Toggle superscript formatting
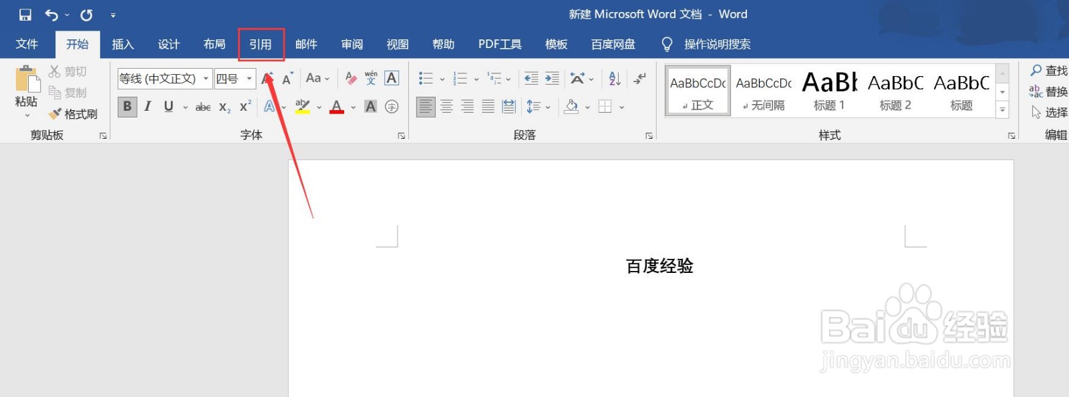 pos(245,106)
